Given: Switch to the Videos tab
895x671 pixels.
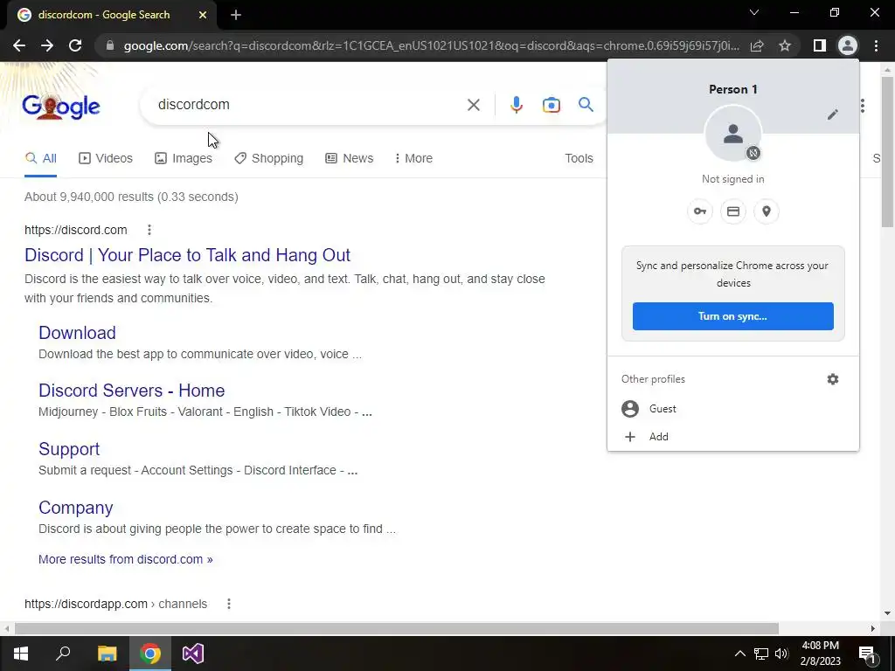Looking at the screenshot, I should [x=106, y=159].
